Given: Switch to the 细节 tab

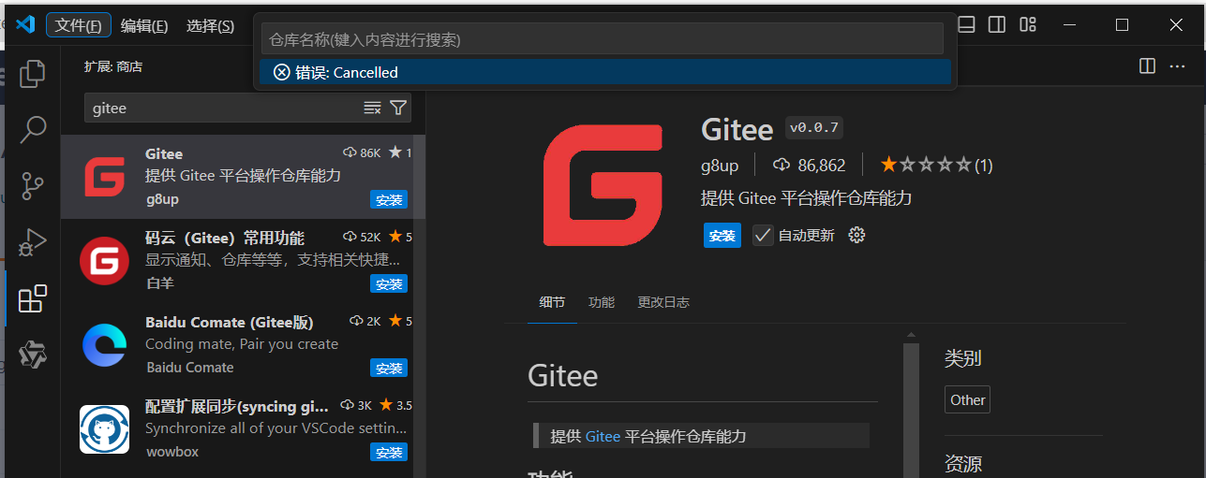Looking at the screenshot, I should coord(552,302).
